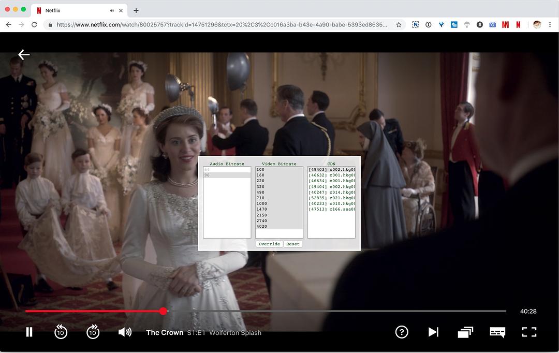Select audio bitrate 96

click(x=227, y=175)
